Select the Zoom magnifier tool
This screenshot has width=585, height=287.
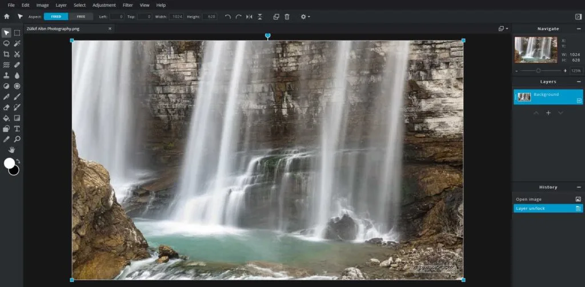point(17,139)
